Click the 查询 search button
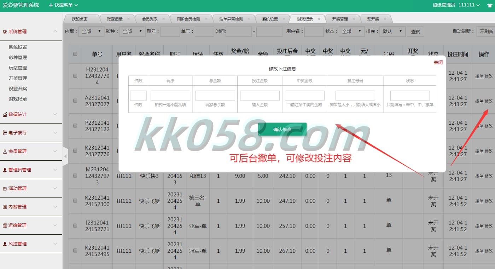The height and width of the screenshot is (269, 495). (415, 32)
